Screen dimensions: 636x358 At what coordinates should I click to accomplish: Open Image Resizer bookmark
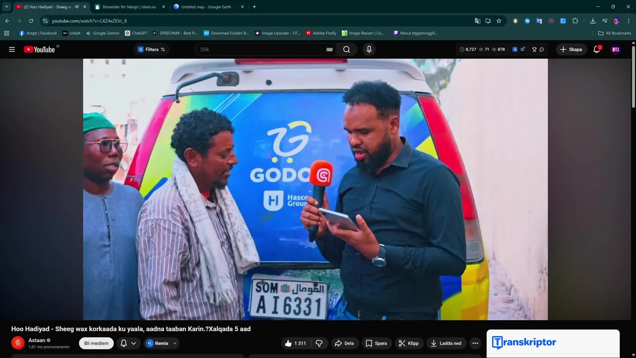coord(363,33)
